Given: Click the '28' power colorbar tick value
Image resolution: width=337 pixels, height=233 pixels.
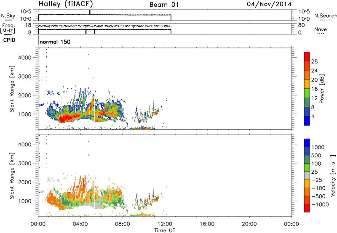Looking at the screenshot, I should (x=314, y=61).
